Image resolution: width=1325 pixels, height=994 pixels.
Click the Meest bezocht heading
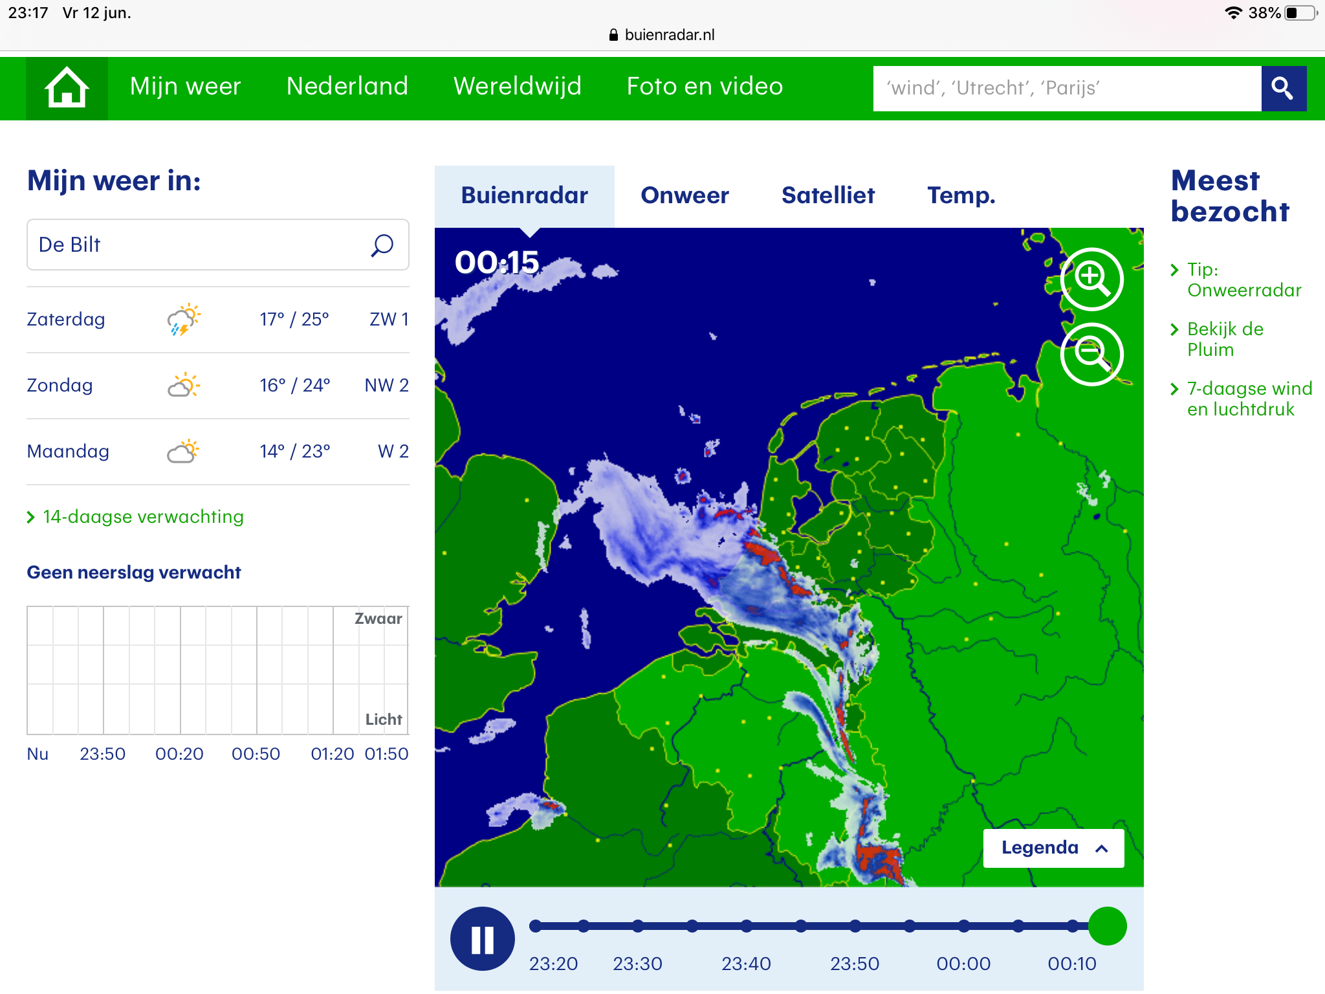(x=1230, y=196)
